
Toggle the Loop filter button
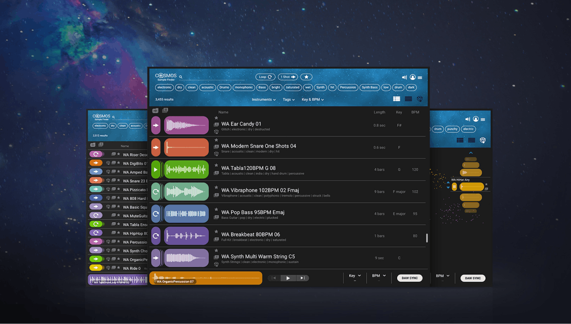pyautogui.click(x=265, y=77)
